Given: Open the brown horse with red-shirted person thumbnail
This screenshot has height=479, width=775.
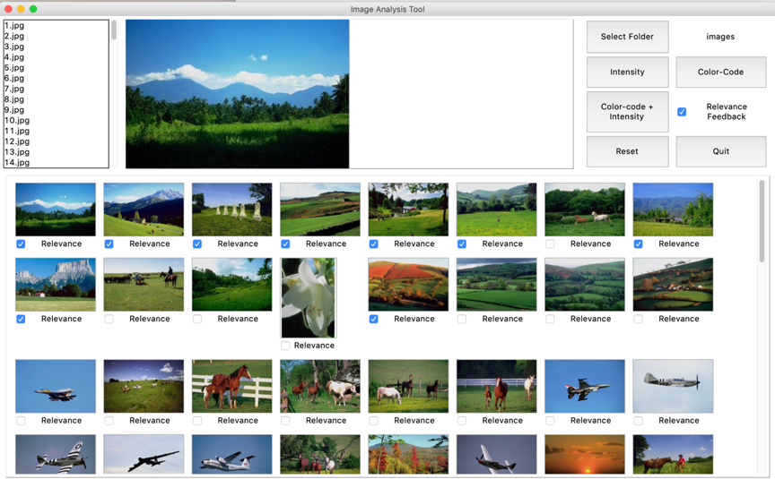Looking at the screenshot, I should click(x=673, y=454).
